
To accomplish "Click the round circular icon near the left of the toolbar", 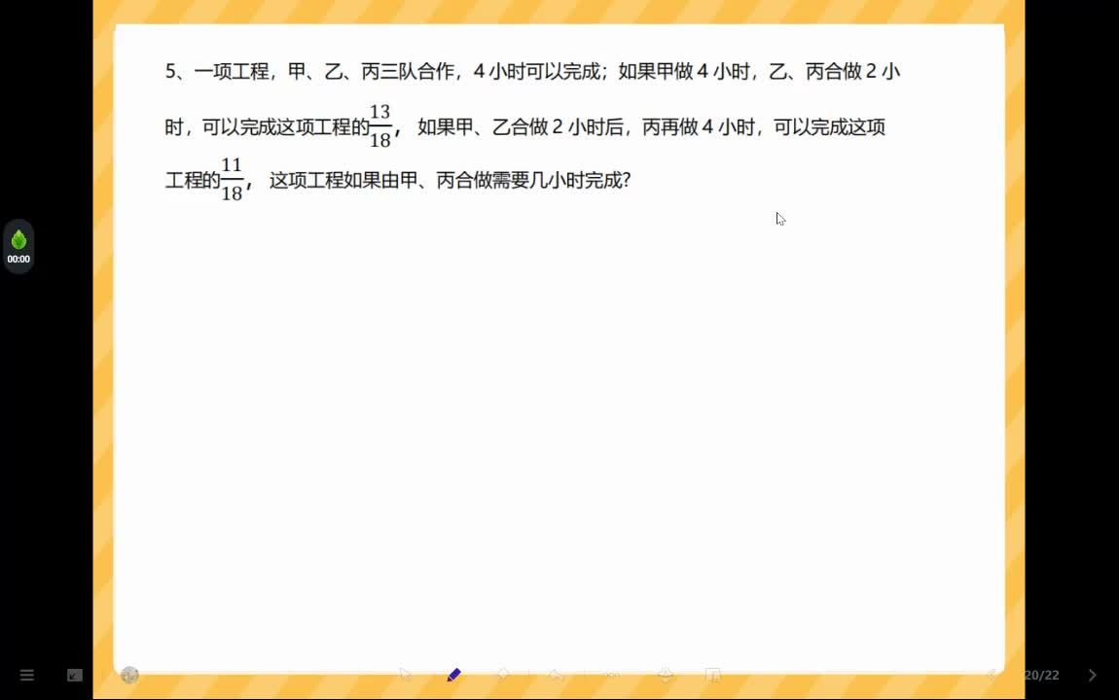I will (x=129, y=675).
